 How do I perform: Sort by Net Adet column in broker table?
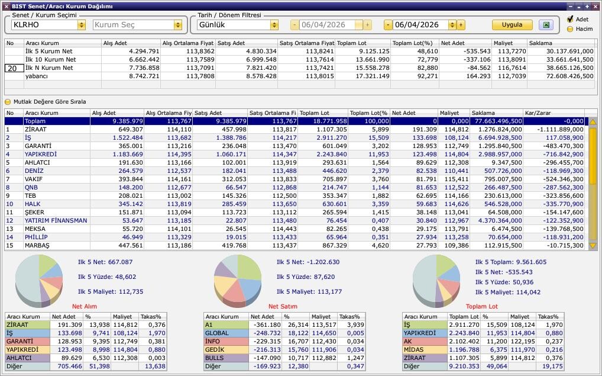pos(413,113)
